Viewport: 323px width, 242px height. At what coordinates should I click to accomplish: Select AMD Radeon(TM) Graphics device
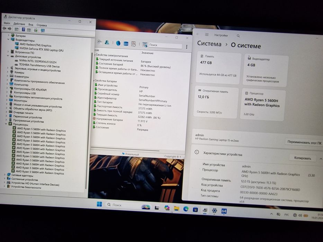pos(35,45)
